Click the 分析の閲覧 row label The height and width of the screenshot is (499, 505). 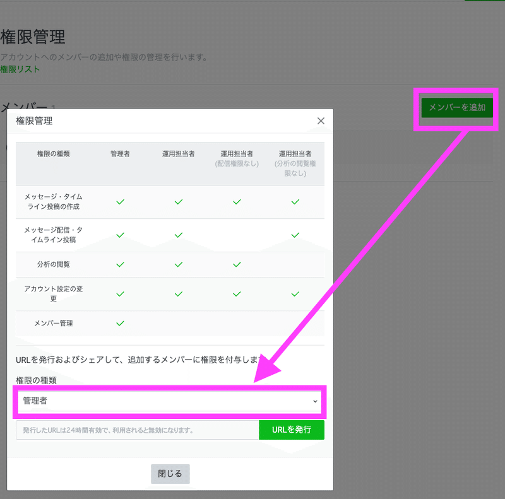[54, 264]
